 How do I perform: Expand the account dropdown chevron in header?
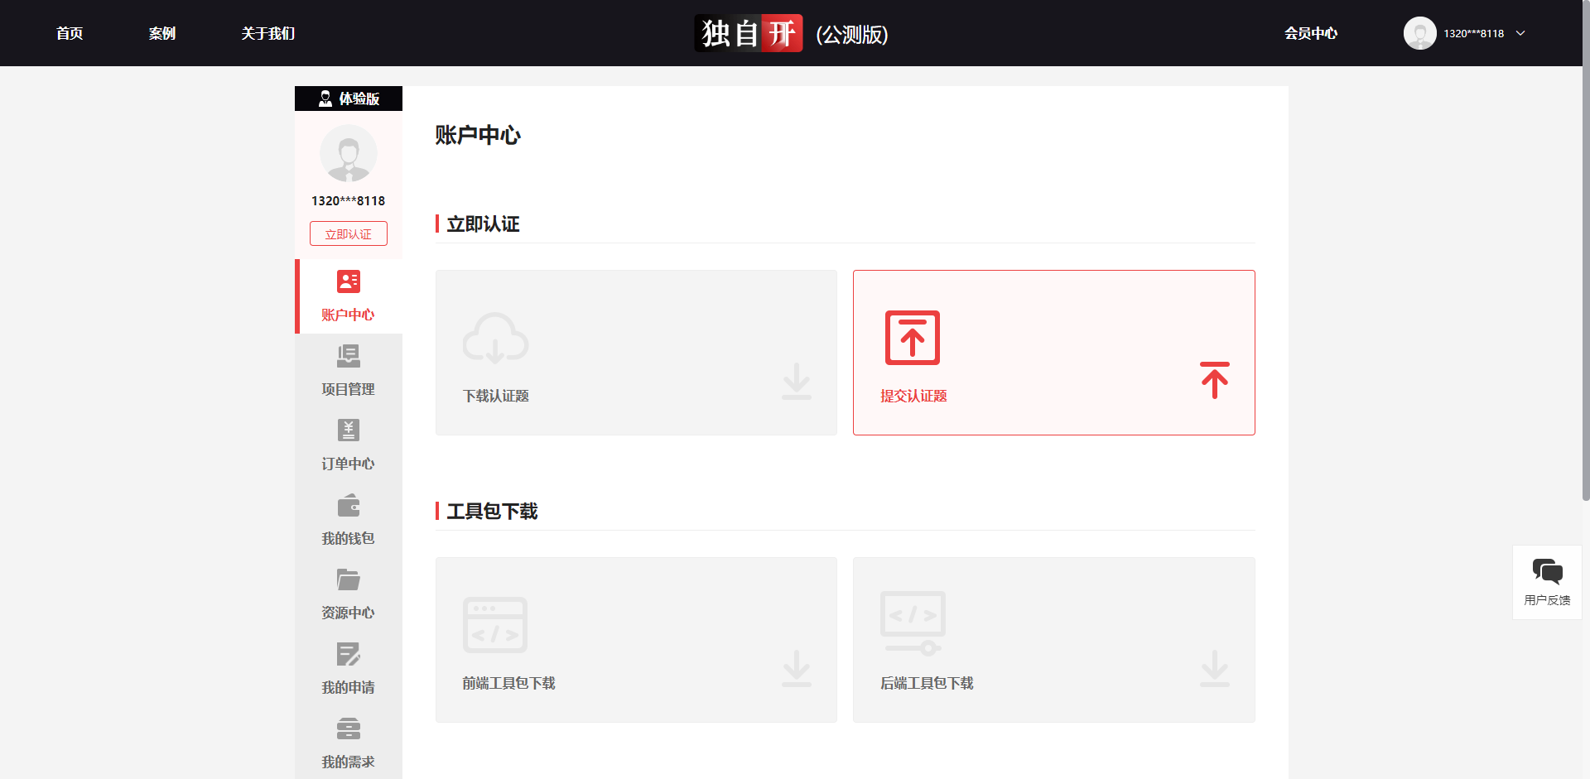coord(1520,33)
